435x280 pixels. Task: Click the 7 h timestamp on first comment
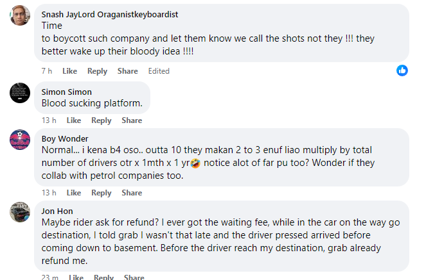tap(47, 71)
